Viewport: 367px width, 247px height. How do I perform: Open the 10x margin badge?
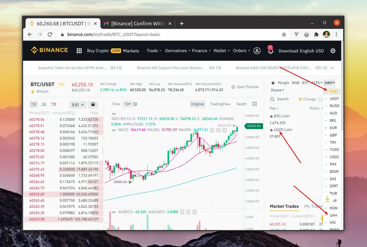click(x=61, y=84)
